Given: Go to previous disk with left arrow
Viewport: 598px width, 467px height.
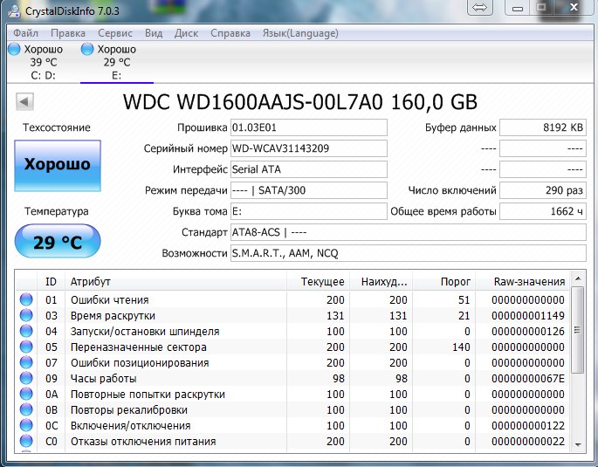Looking at the screenshot, I should pyautogui.click(x=24, y=101).
